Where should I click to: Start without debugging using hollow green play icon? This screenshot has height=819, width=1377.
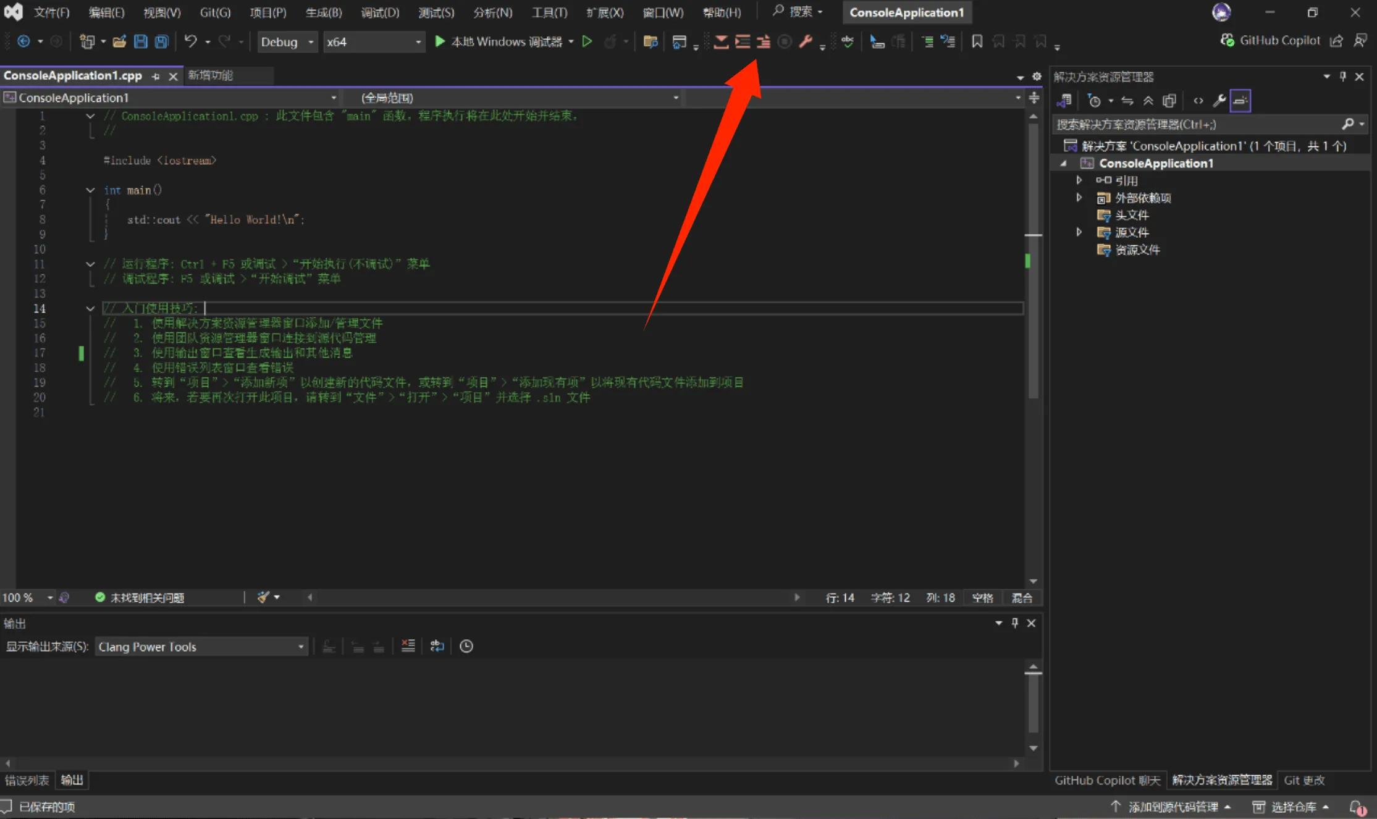tap(587, 41)
